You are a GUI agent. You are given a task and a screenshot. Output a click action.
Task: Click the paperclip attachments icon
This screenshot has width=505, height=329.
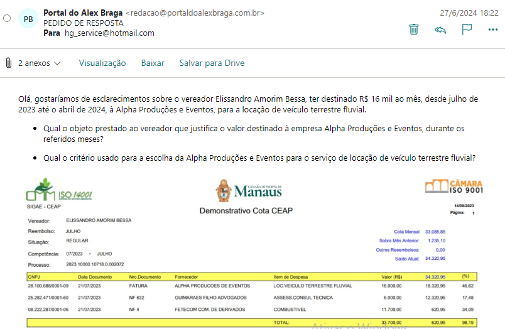pyautogui.click(x=9, y=63)
